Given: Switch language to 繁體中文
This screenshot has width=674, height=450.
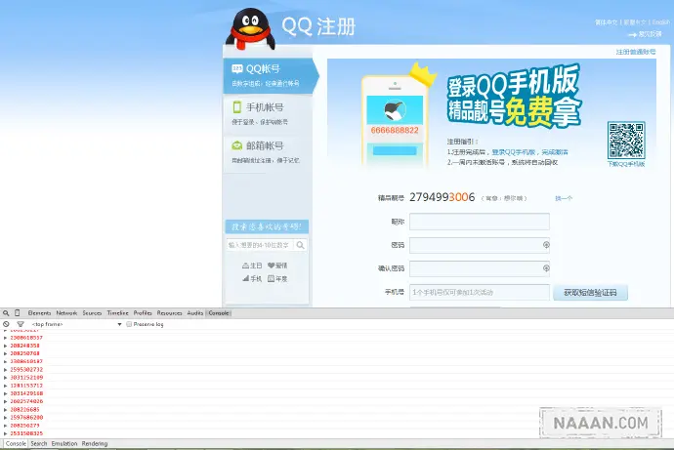Looking at the screenshot, I should (635, 21).
